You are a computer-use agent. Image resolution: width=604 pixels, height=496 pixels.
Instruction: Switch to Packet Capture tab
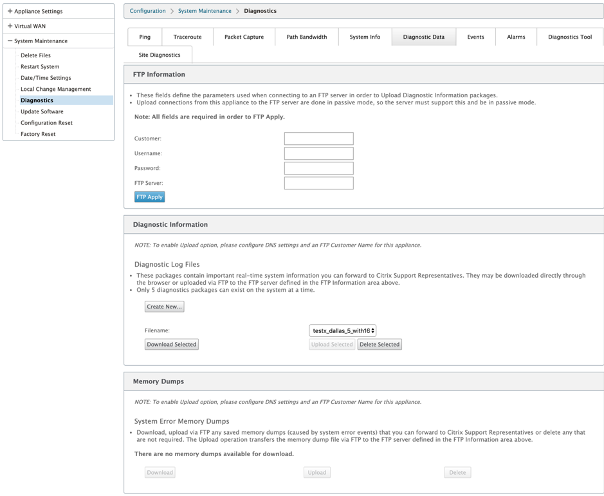click(244, 37)
